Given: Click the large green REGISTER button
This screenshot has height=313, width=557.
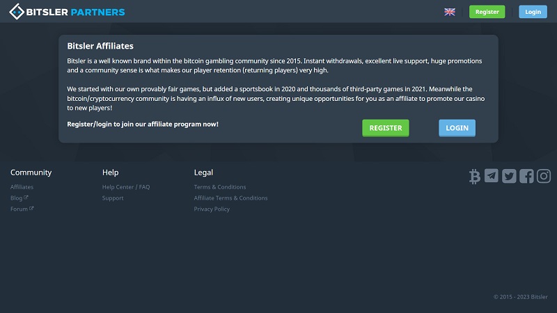Looking at the screenshot, I should (386, 128).
